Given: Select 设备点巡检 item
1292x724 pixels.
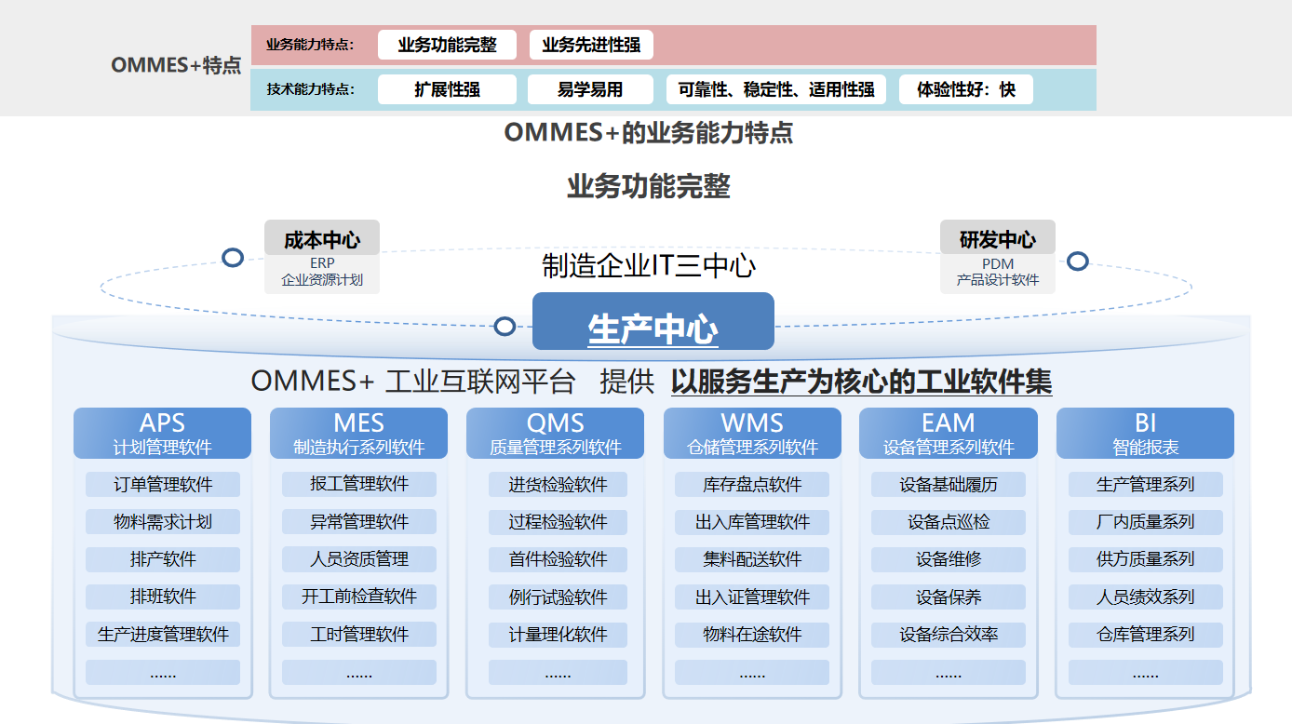Looking at the screenshot, I should [949, 521].
